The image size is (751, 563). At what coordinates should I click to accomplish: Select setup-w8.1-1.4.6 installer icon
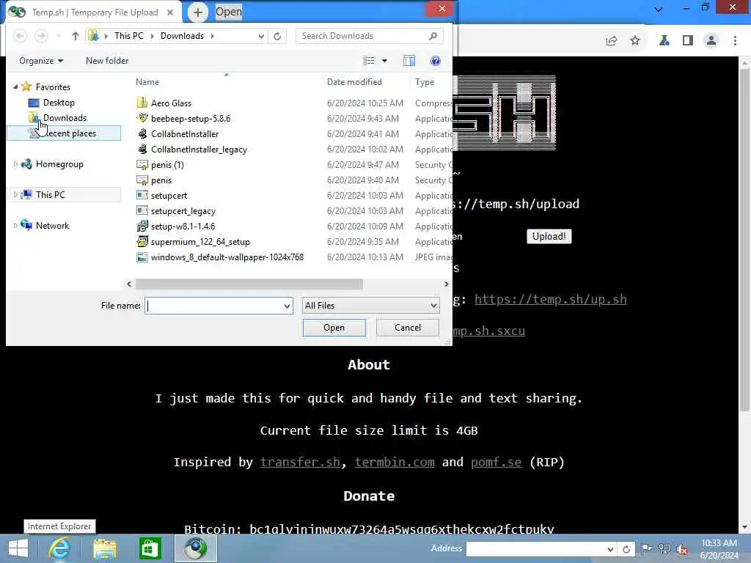pyautogui.click(x=142, y=226)
